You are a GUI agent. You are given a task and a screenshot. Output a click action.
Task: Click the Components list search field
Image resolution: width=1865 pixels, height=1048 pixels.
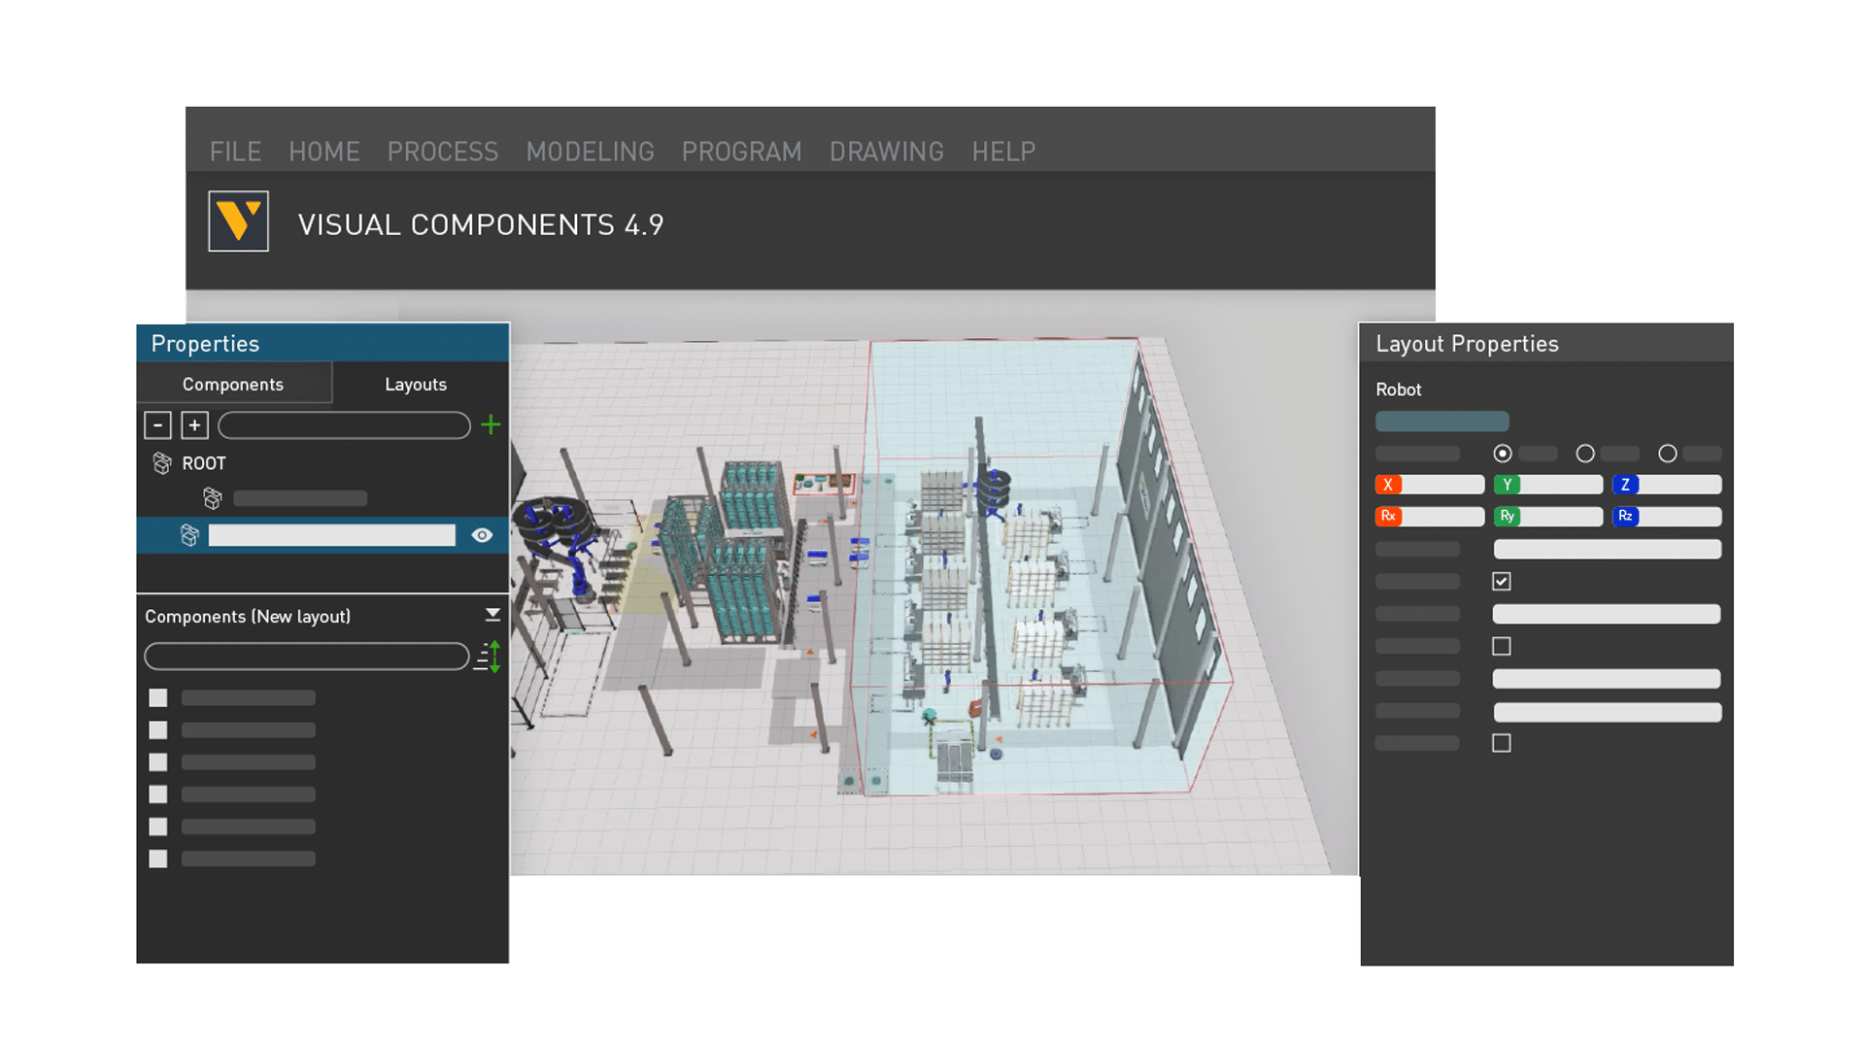coord(307,657)
